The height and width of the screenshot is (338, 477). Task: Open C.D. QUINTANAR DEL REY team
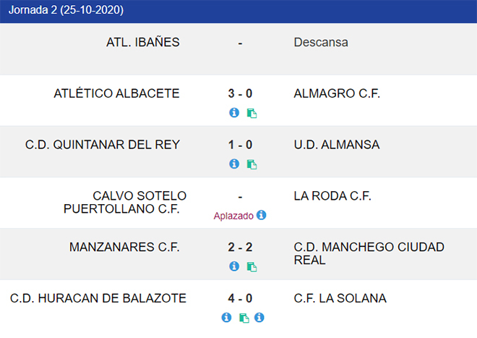(x=103, y=145)
